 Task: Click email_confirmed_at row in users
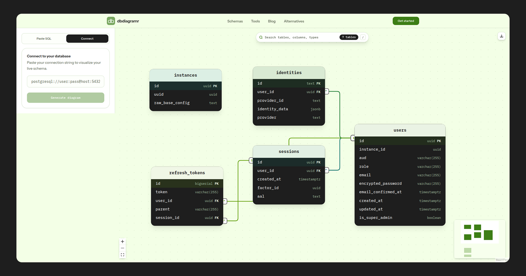(x=400, y=192)
